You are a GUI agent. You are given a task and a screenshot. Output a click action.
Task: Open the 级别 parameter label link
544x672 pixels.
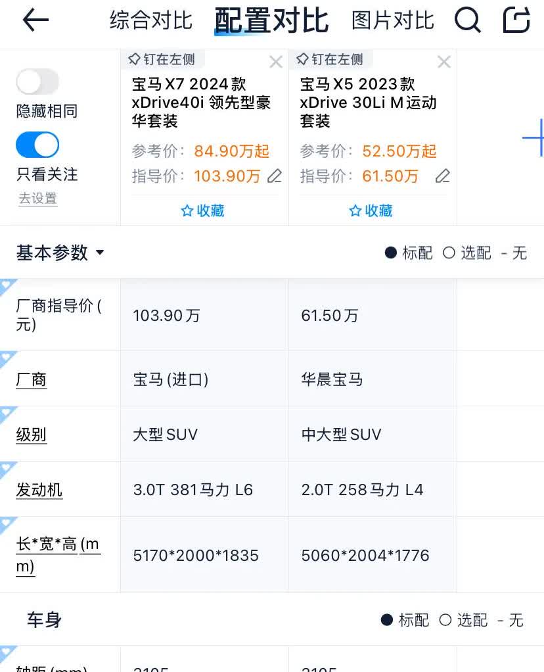coord(32,435)
